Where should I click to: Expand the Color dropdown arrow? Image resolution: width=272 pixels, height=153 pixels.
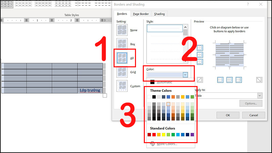coord(185,75)
